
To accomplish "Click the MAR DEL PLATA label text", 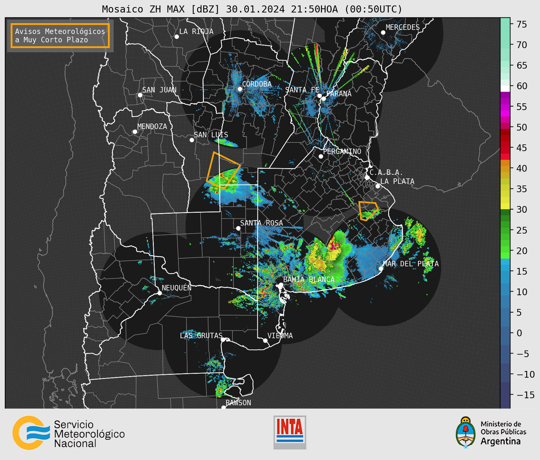I will [411, 264].
